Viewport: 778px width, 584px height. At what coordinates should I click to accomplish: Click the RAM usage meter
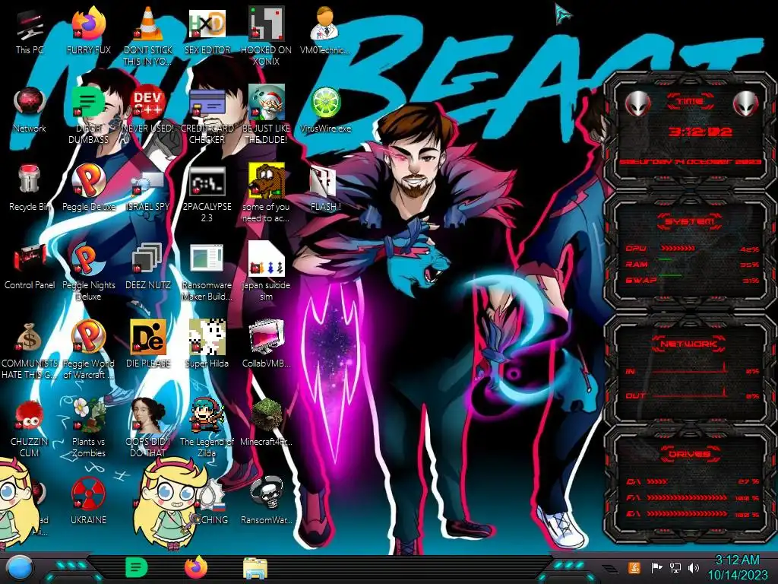[692, 265]
